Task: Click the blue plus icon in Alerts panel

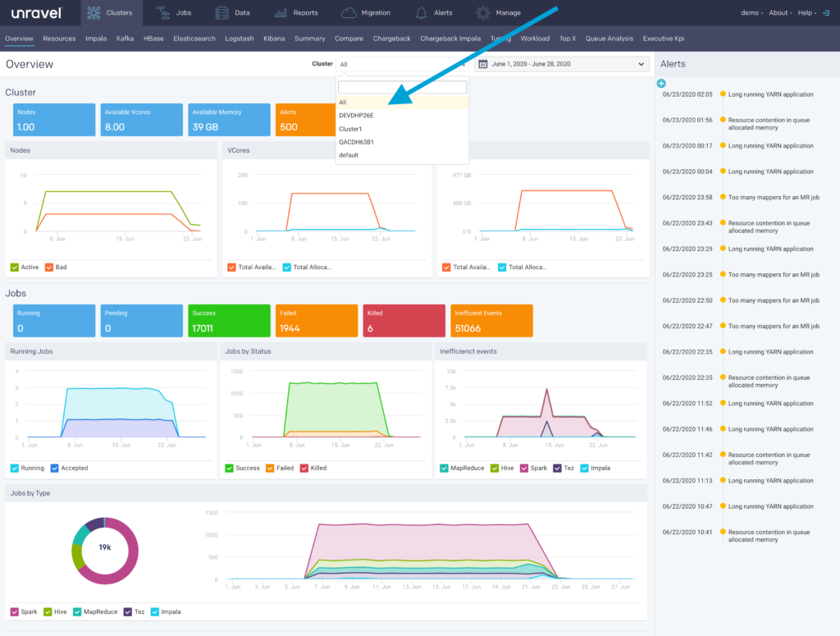Action: [661, 83]
